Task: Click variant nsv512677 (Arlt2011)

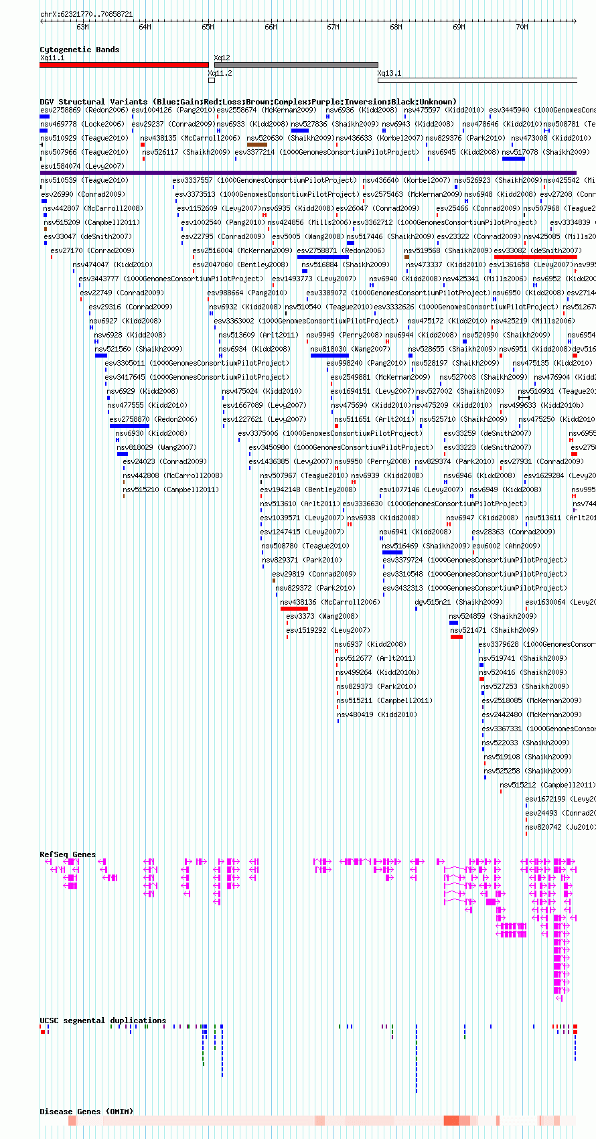Action: (376, 658)
